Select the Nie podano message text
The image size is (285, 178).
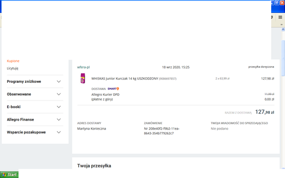click(x=220, y=129)
